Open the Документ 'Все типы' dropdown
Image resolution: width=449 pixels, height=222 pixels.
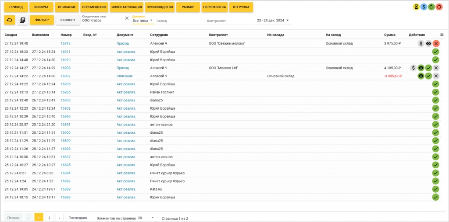click(143, 21)
